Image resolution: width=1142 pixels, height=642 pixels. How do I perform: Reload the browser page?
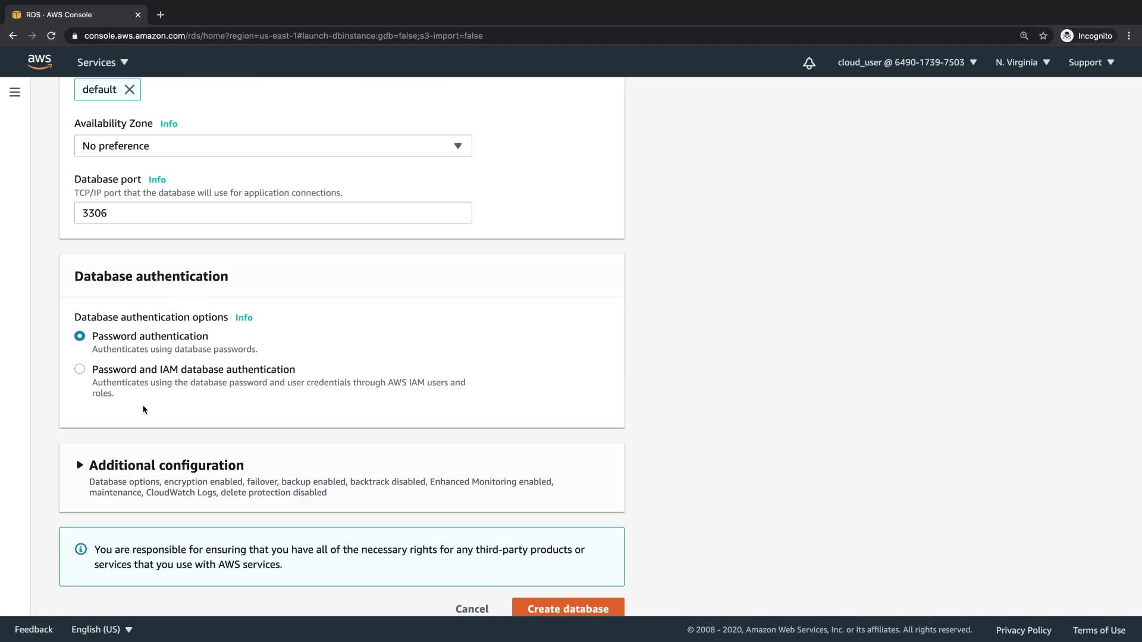pos(51,36)
